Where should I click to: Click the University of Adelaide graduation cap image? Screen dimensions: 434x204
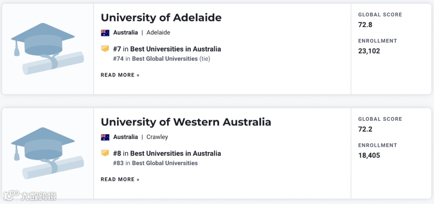tap(47, 49)
